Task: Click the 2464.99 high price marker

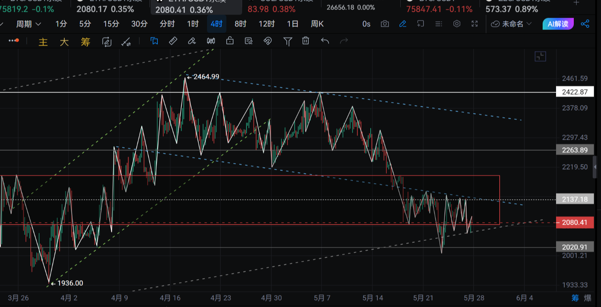Action: coord(203,77)
